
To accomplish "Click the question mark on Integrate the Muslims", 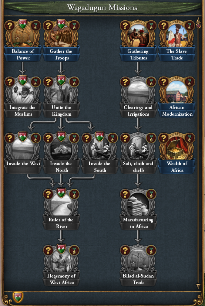I will tap(10, 82).
